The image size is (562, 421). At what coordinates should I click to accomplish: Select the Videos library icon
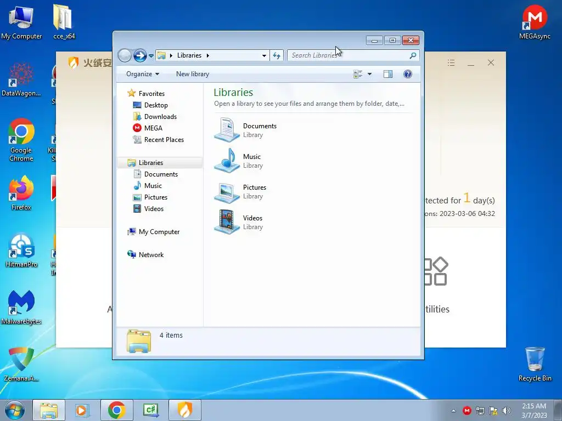point(227,222)
